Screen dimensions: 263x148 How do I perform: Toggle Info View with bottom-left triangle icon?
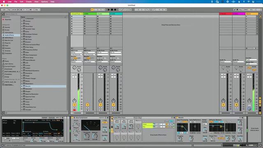click(2, 145)
